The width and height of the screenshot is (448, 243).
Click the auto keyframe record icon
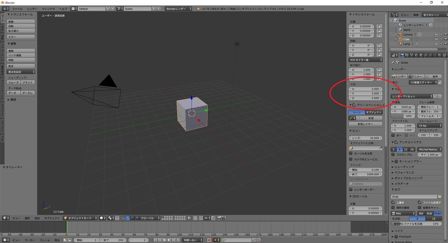point(209,240)
